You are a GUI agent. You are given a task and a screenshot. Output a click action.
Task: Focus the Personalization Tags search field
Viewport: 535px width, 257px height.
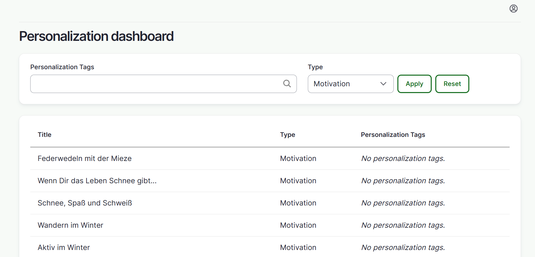pos(156,84)
